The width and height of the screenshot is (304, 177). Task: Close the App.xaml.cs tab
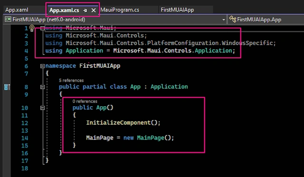click(x=94, y=10)
